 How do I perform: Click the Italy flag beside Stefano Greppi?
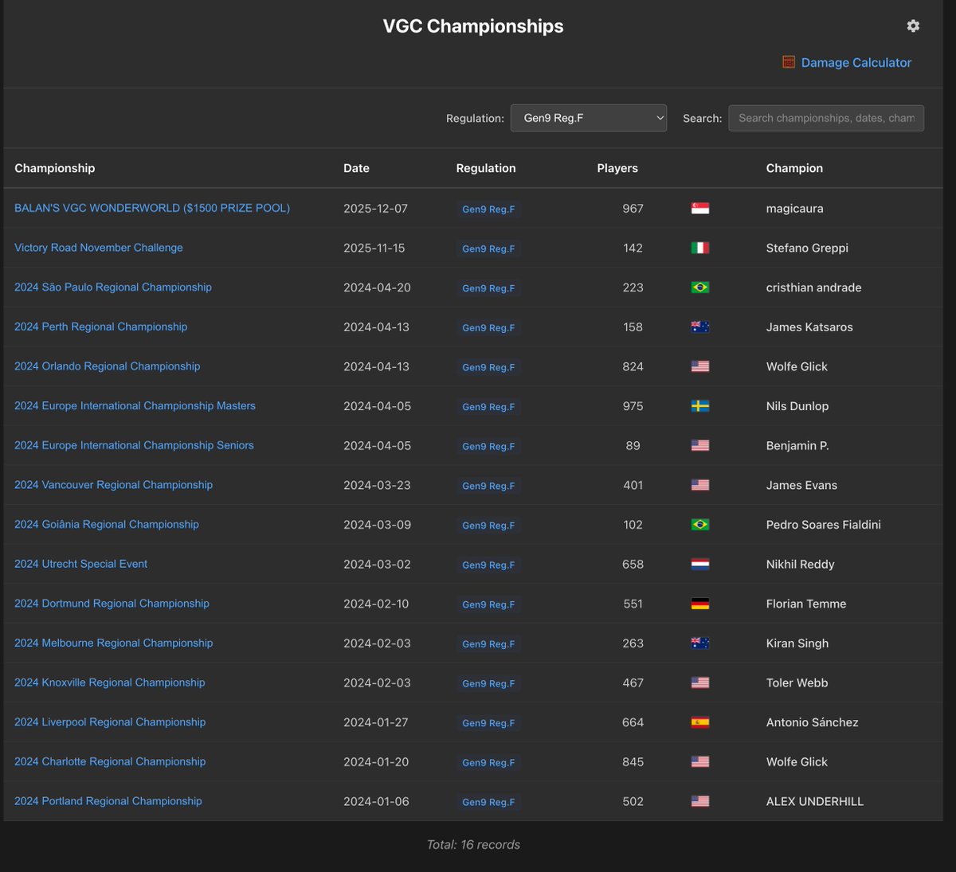700,248
